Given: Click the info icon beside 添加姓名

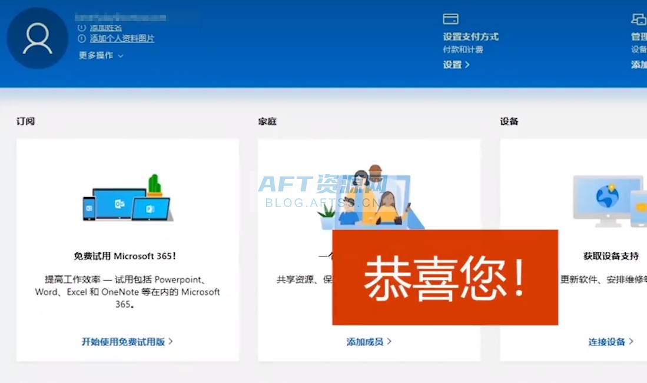Looking at the screenshot, I should (82, 28).
